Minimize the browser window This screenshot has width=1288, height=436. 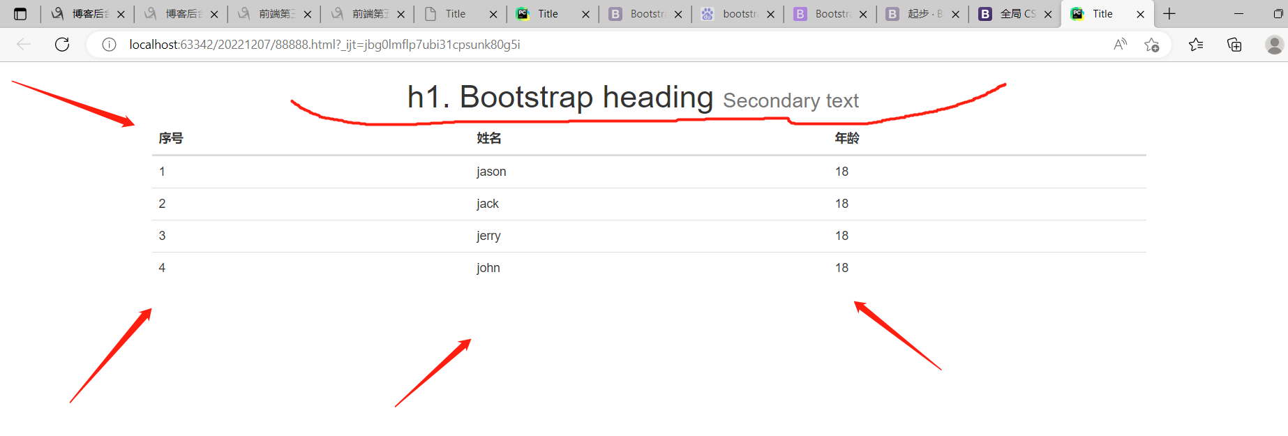tap(1239, 14)
